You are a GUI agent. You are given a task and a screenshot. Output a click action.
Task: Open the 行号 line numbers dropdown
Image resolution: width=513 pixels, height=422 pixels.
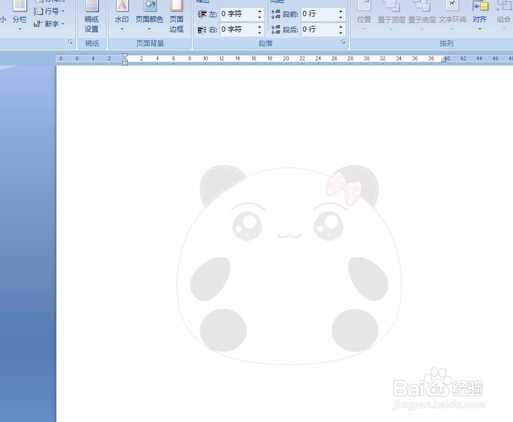[49, 11]
